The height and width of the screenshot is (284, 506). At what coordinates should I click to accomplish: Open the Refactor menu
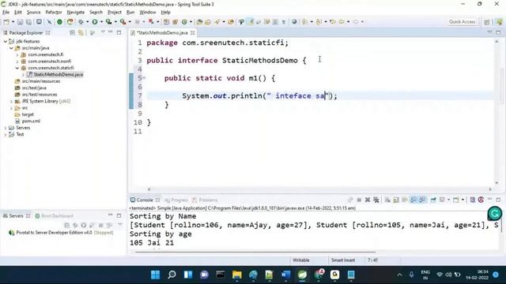click(x=54, y=13)
